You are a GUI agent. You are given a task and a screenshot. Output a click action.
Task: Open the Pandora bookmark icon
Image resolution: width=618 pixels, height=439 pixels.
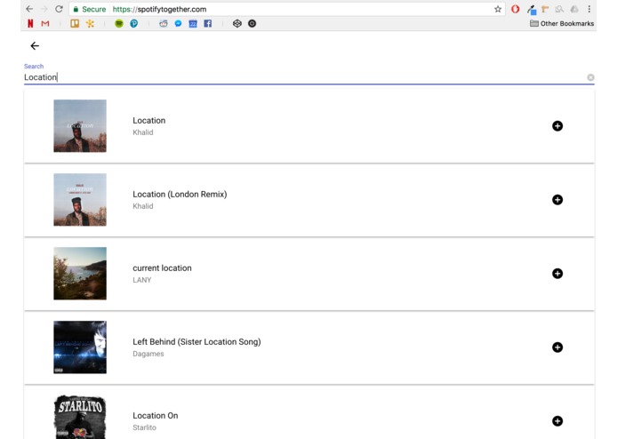coord(134,24)
